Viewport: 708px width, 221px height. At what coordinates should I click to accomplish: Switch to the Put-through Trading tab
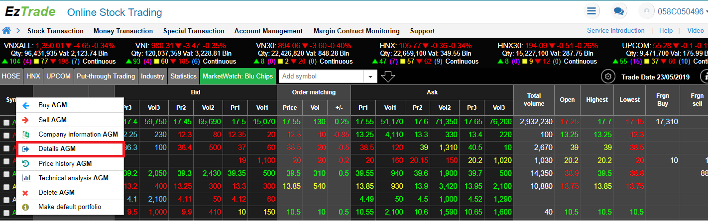tap(106, 76)
